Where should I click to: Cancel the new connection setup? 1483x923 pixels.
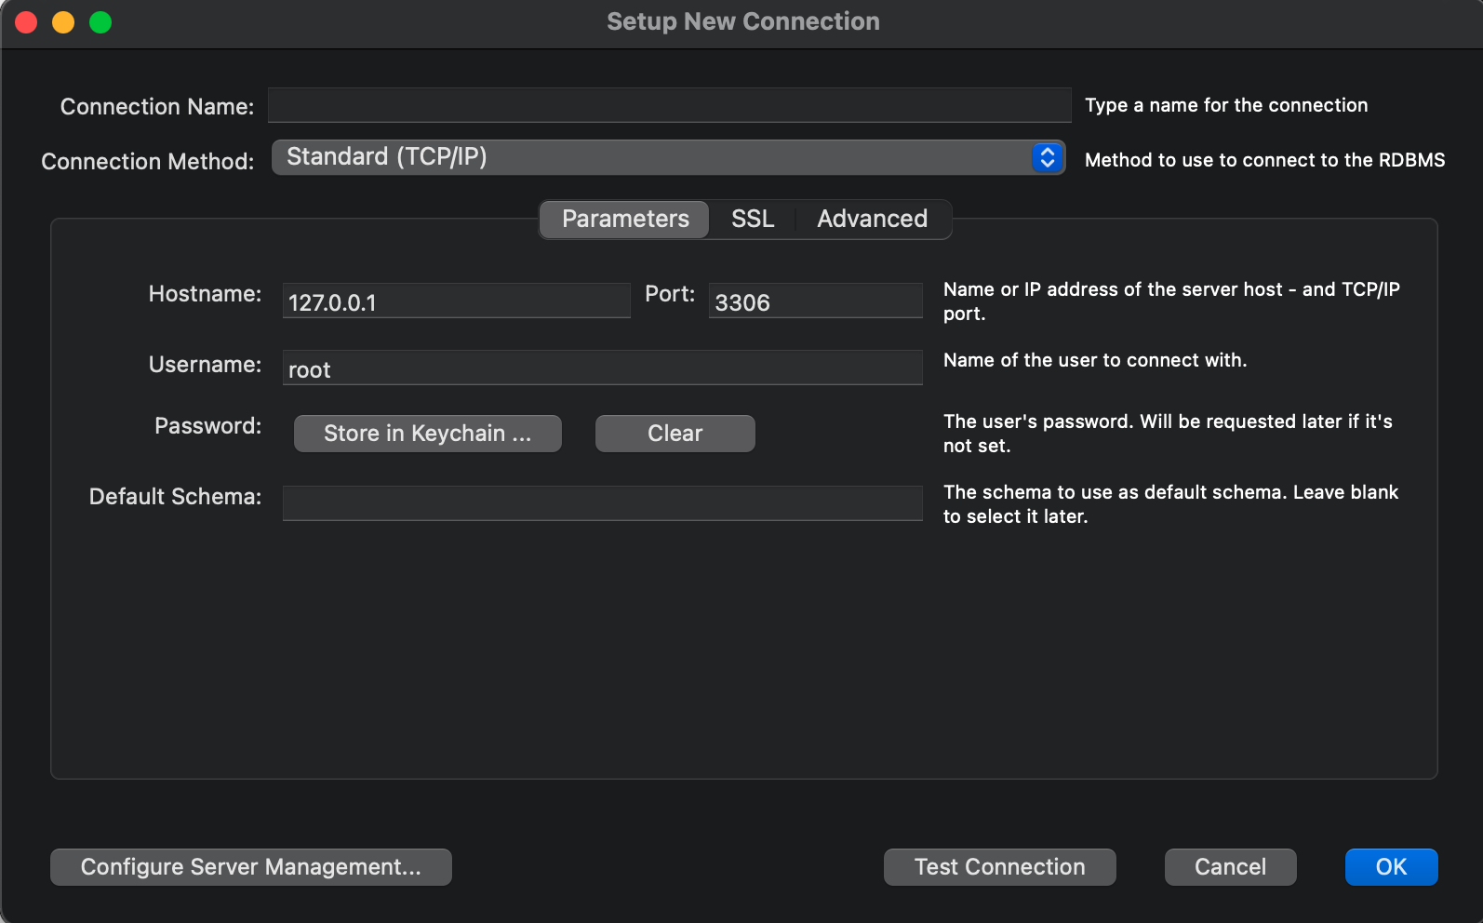point(1231,867)
